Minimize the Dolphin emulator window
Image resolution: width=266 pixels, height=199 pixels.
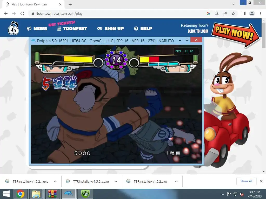tap(180, 40)
